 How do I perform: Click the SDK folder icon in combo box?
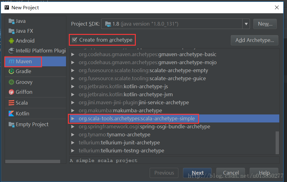click(108, 24)
